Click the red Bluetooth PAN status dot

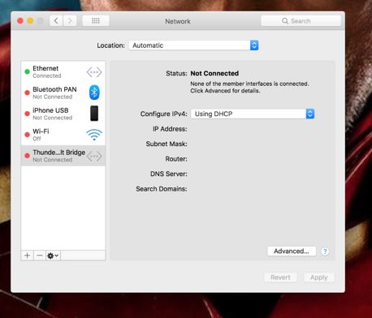(27, 92)
